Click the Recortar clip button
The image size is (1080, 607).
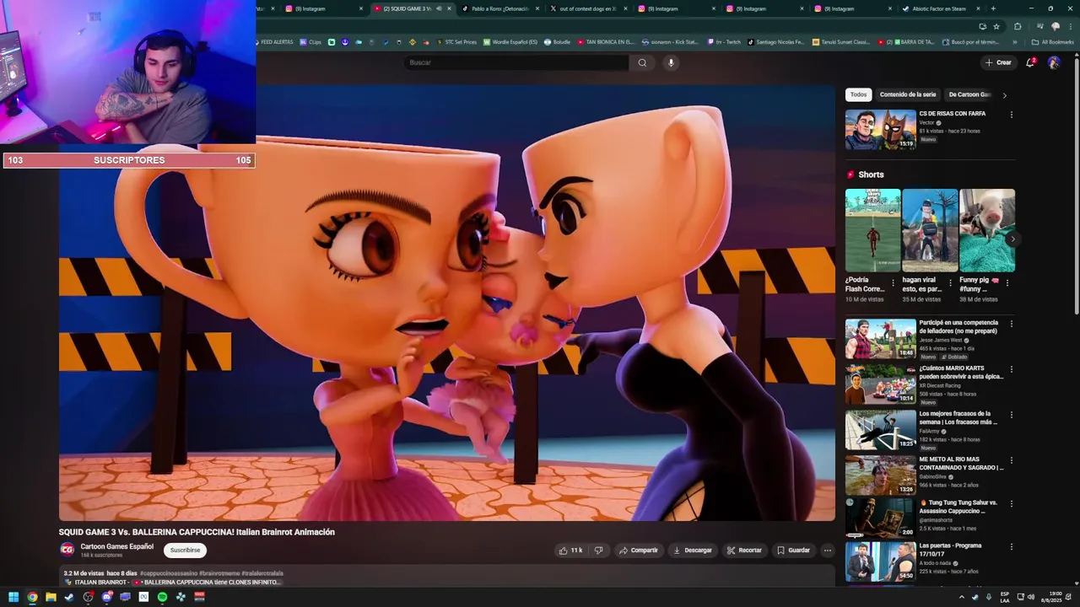743,551
